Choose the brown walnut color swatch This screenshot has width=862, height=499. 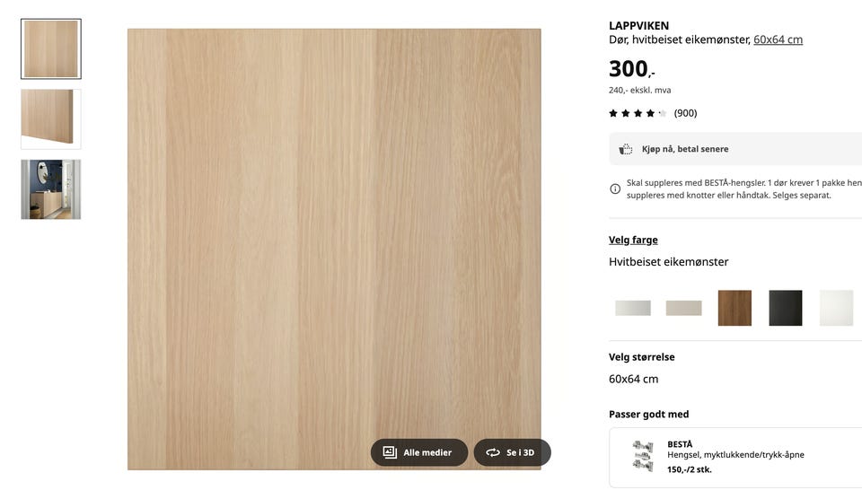tap(734, 308)
